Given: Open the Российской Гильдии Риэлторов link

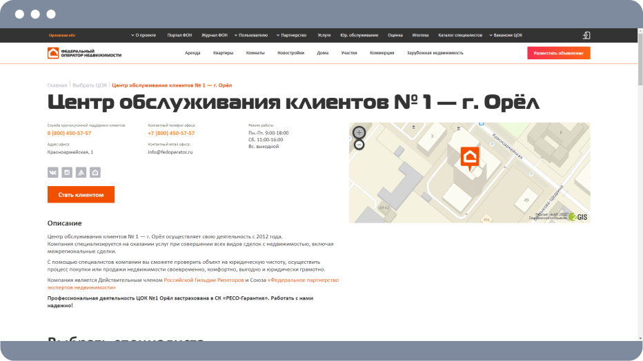Looking at the screenshot, I should [204, 280].
